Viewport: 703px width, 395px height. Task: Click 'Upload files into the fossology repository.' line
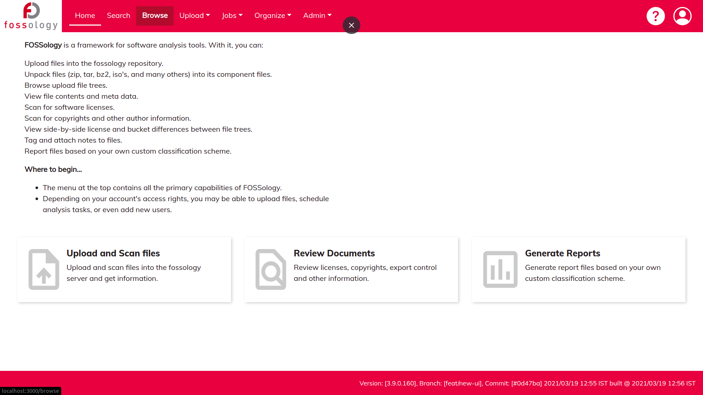pos(94,63)
